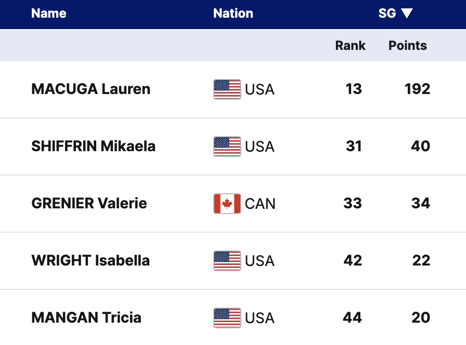Click Wright's rank 42 cell
Screen dimensions: 466x345
click(353, 261)
